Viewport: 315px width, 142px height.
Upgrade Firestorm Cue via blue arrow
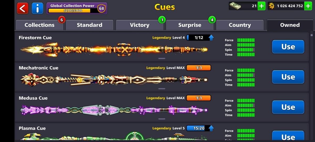coord(211,38)
